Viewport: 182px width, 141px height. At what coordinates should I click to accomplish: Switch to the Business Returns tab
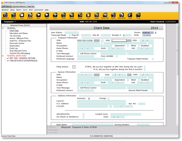(19, 6)
